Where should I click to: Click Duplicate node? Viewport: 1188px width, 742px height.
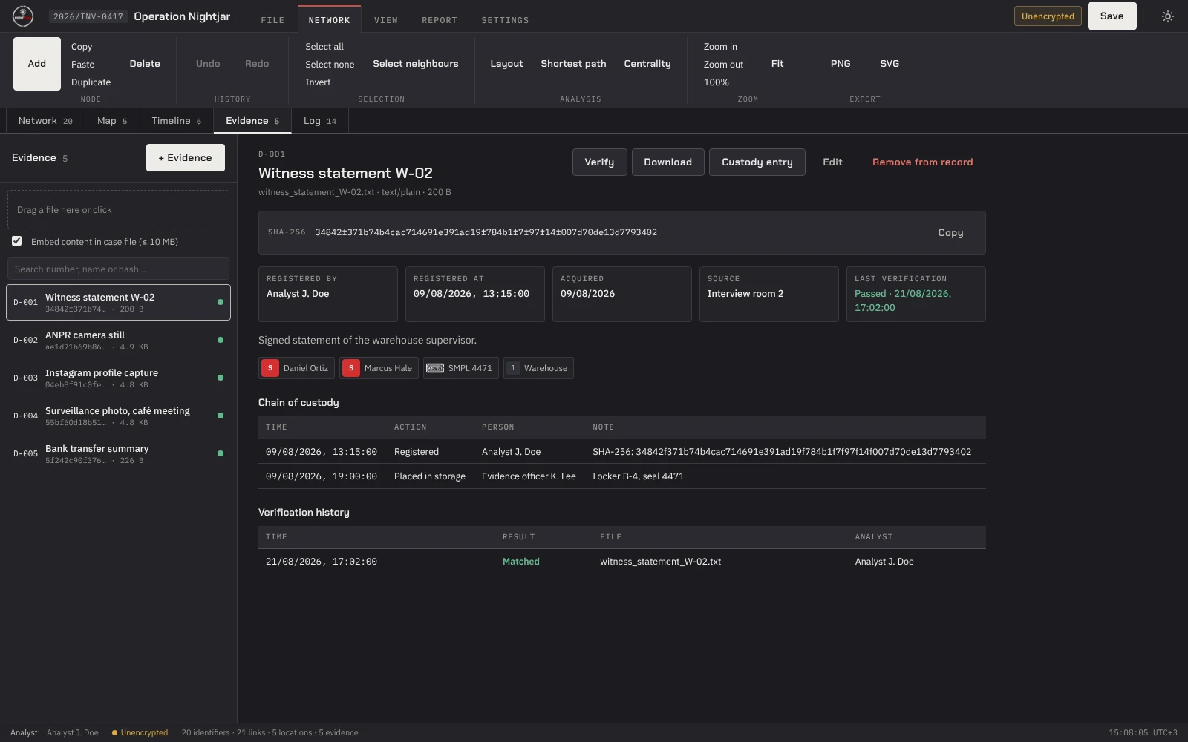[x=91, y=82]
